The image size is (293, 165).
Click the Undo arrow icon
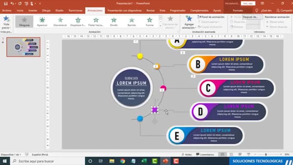pos(12,3)
